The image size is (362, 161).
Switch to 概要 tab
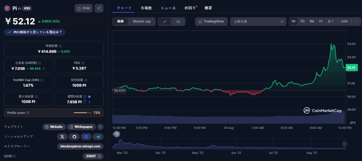pos(208,8)
